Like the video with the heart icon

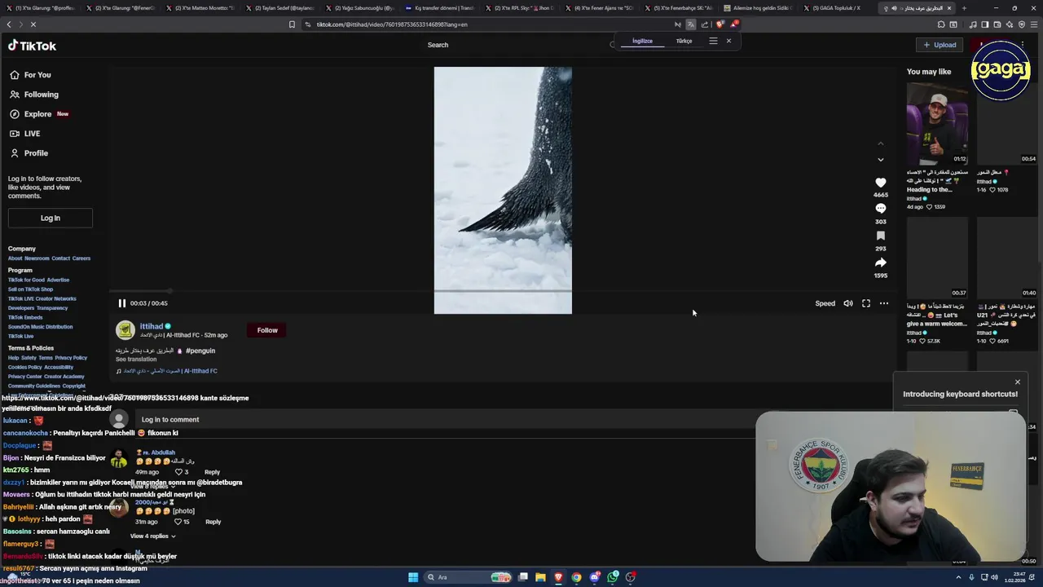click(880, 183)
